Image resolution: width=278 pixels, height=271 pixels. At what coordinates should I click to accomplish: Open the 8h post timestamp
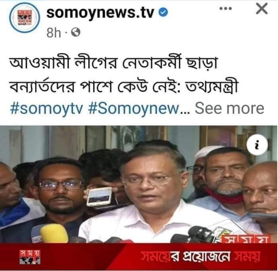point(54,33)
